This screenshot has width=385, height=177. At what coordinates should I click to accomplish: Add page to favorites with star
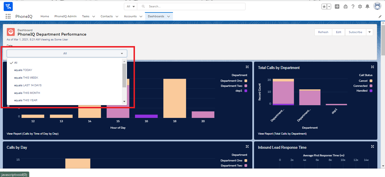click(324, 7)
